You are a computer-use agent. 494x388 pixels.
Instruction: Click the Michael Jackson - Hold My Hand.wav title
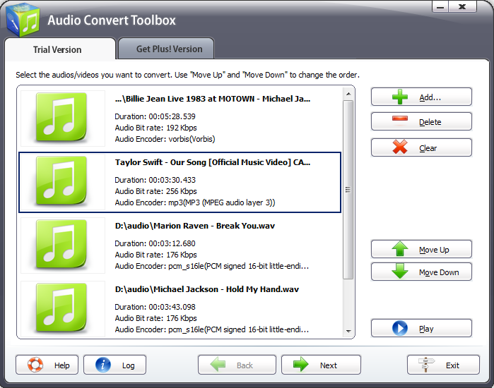(x=207, y=289)
